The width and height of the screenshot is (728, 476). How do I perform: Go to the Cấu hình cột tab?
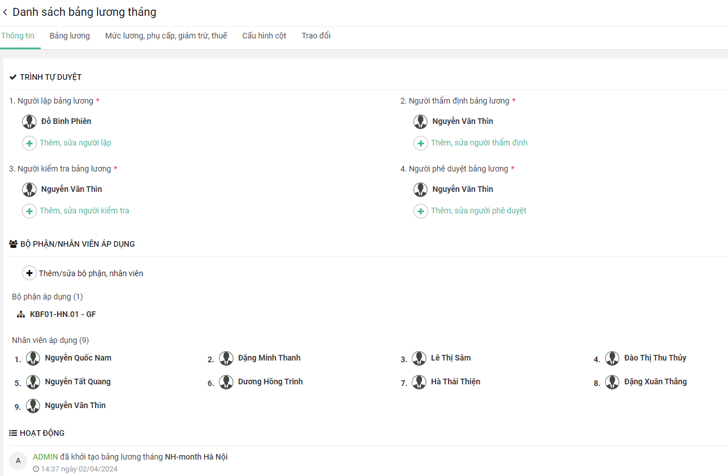coord(264,36)
